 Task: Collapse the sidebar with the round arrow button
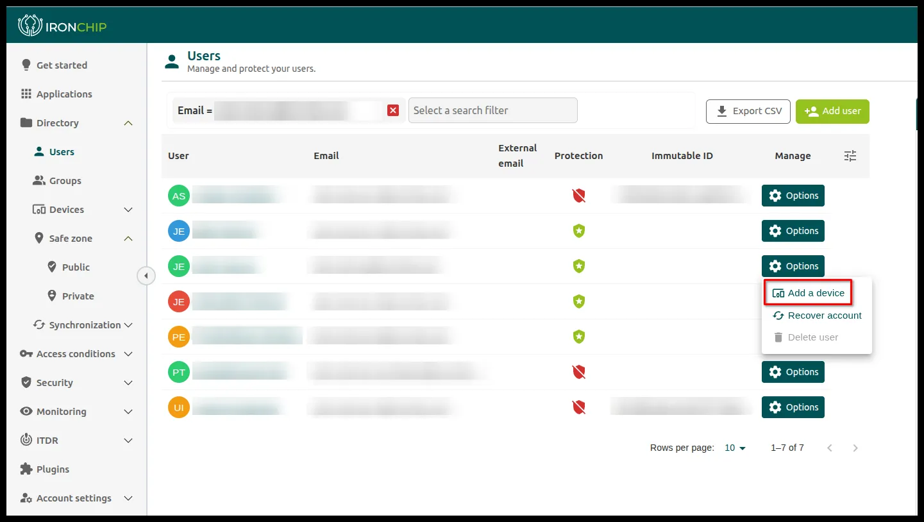click(x=146, y=276)
